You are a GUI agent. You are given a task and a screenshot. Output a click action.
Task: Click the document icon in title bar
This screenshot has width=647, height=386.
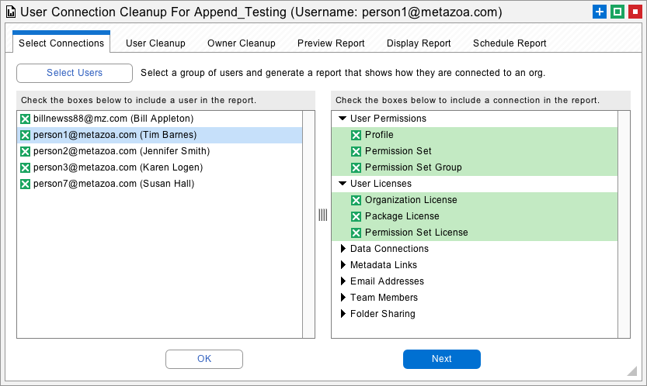11,12
